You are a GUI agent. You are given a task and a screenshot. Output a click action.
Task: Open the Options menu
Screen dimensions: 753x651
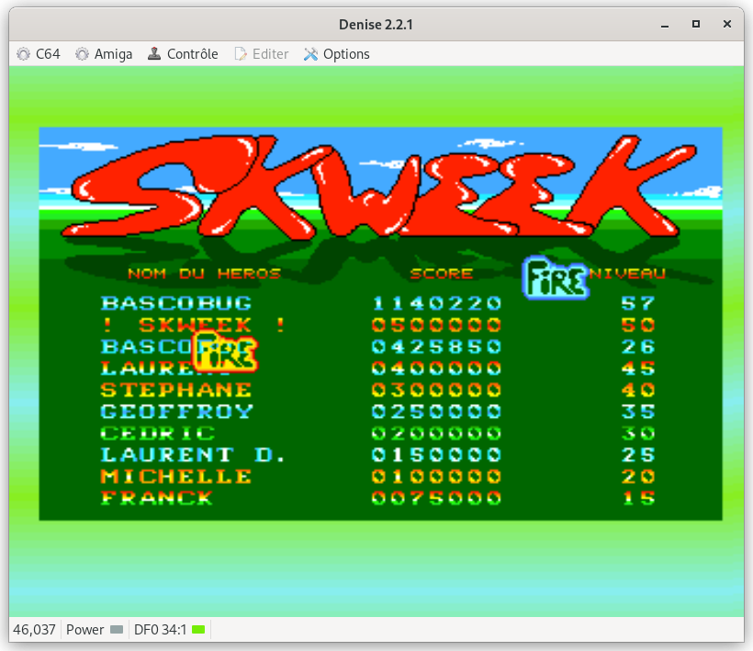click(x=337, y=54)
